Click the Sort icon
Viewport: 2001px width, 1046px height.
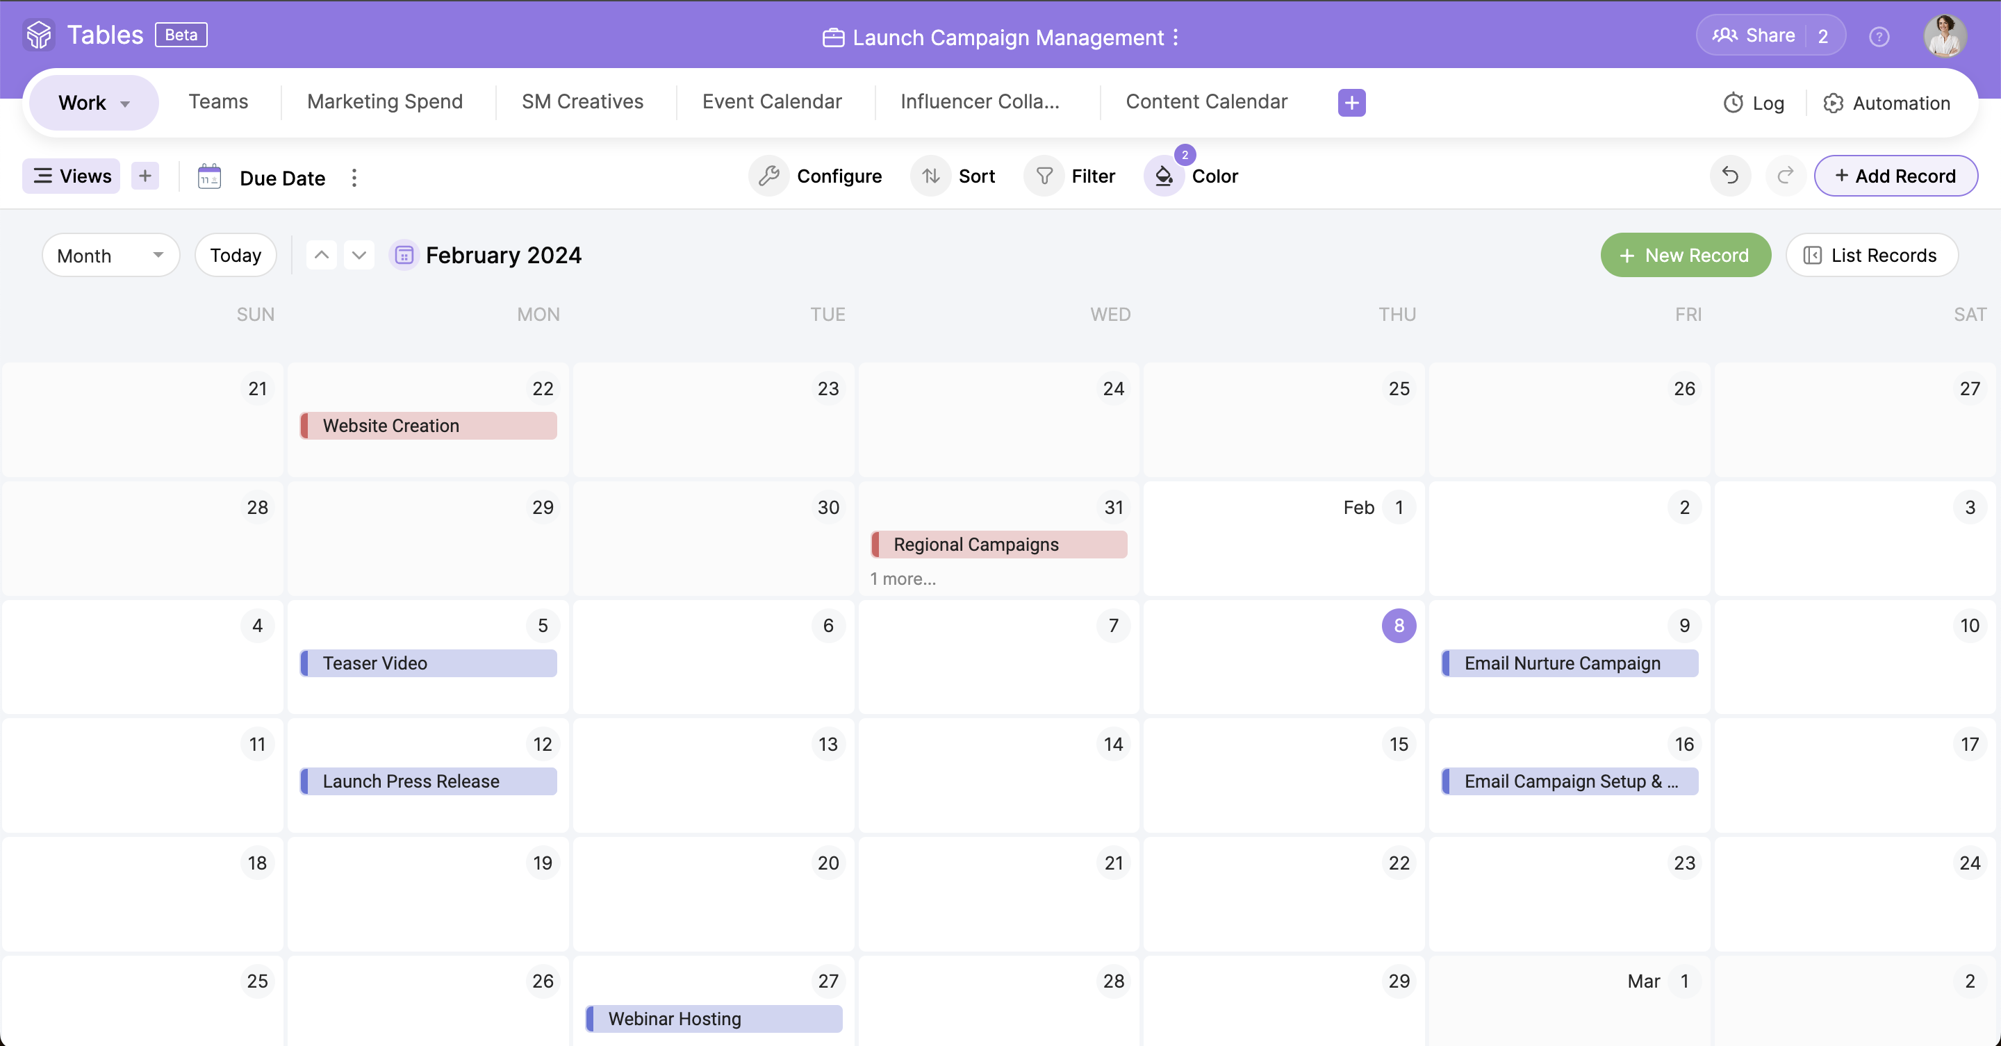click(x=930, y=176)
